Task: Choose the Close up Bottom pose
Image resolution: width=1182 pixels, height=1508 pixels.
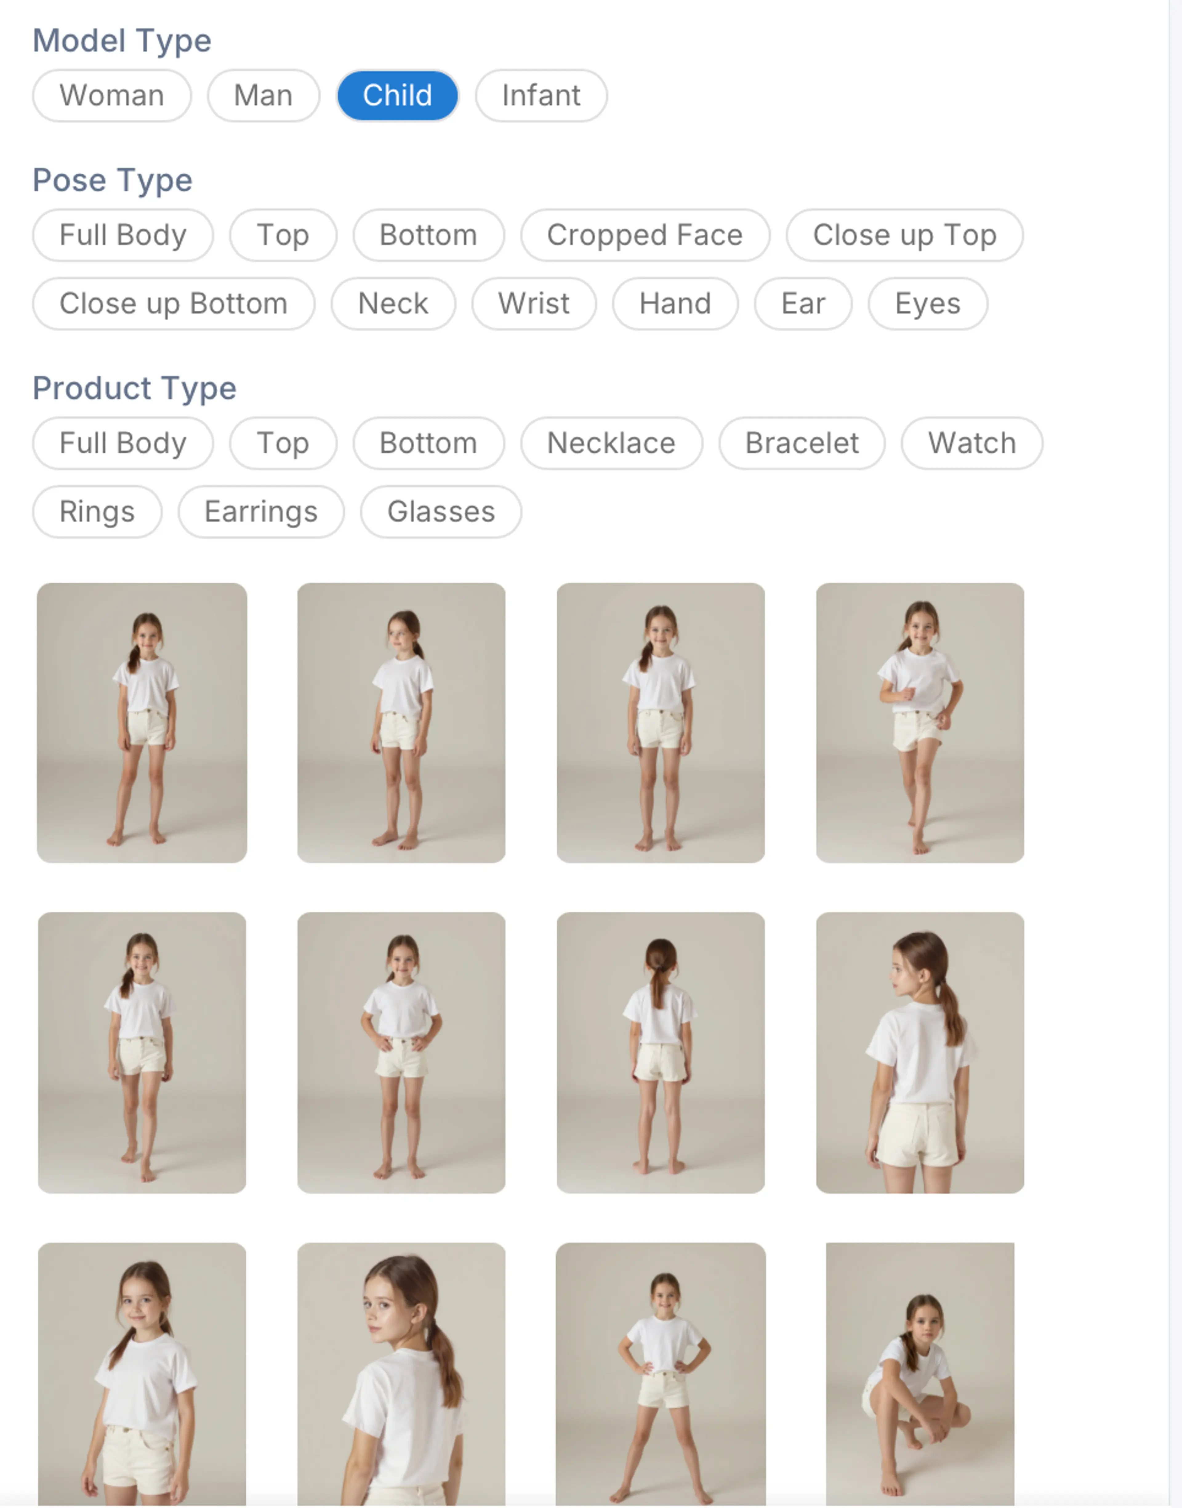Action: tap(174, 304)
